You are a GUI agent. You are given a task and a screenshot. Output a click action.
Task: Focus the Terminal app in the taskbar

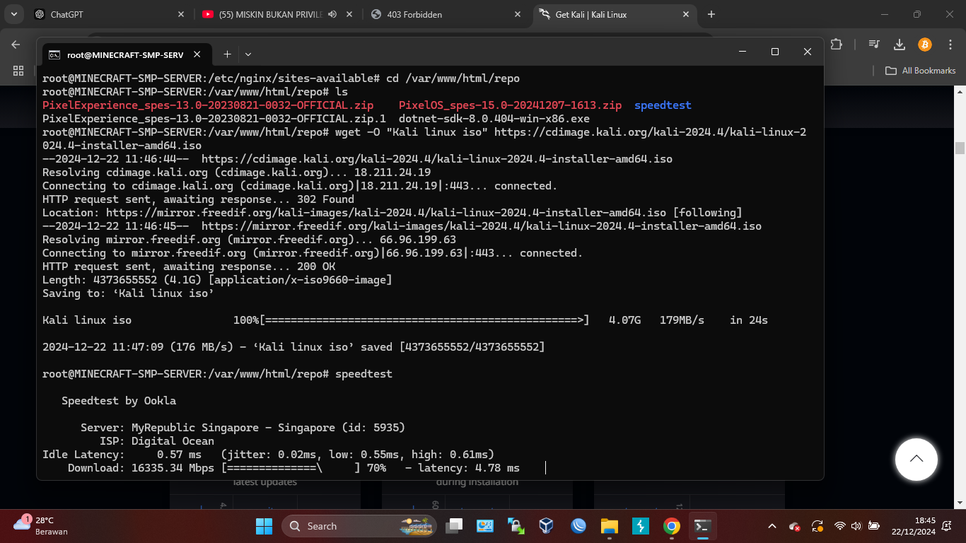coord(703,526)
